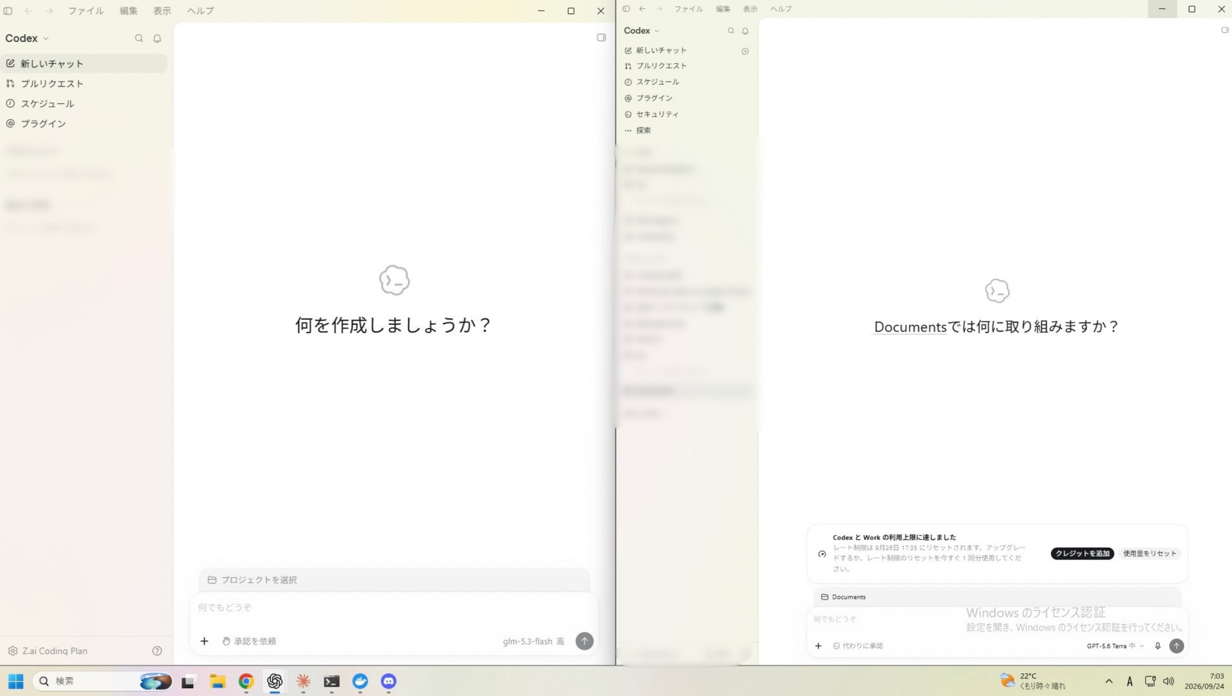
Task: Select セキュリティ in right window sidebar
Action: (687, 114)
